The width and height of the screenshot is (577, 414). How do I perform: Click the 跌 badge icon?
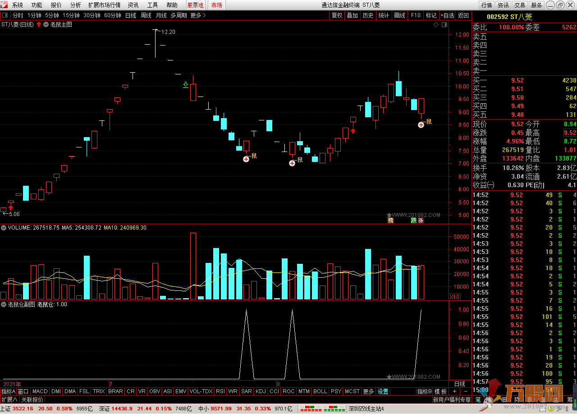pyautogui.click(x=413, y=221)
